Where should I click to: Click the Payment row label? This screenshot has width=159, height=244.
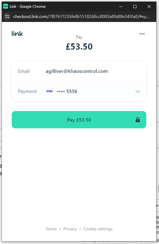27,91
